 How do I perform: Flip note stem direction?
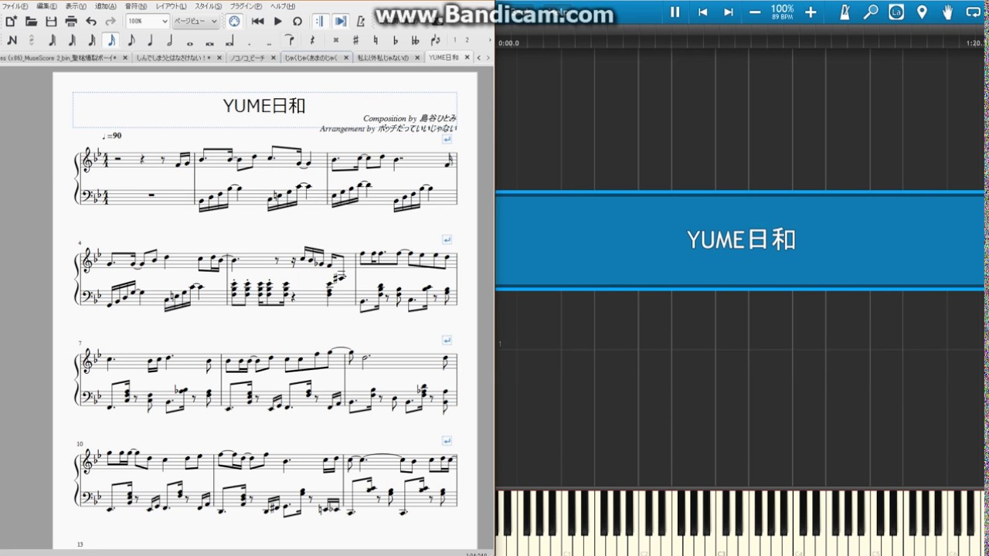pos(435,40)
